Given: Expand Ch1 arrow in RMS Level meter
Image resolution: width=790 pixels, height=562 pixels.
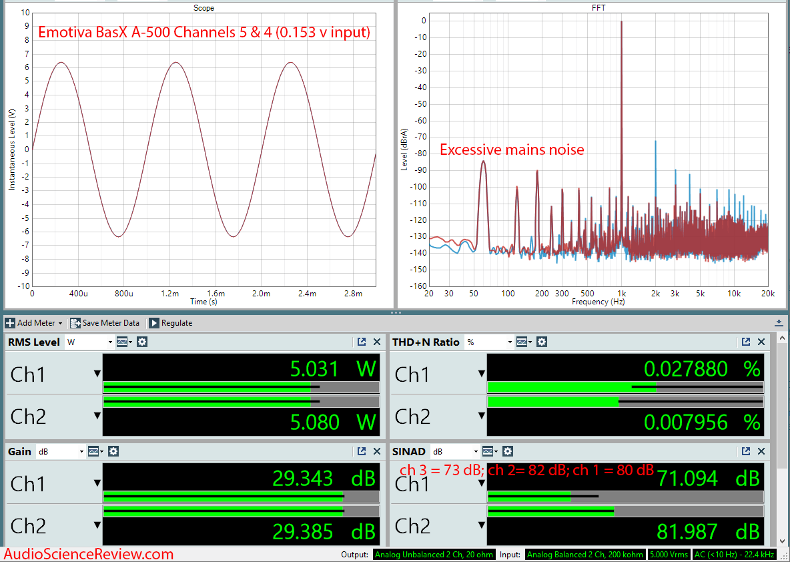Looking at the screenshot, I should click(x=97, y=374).
